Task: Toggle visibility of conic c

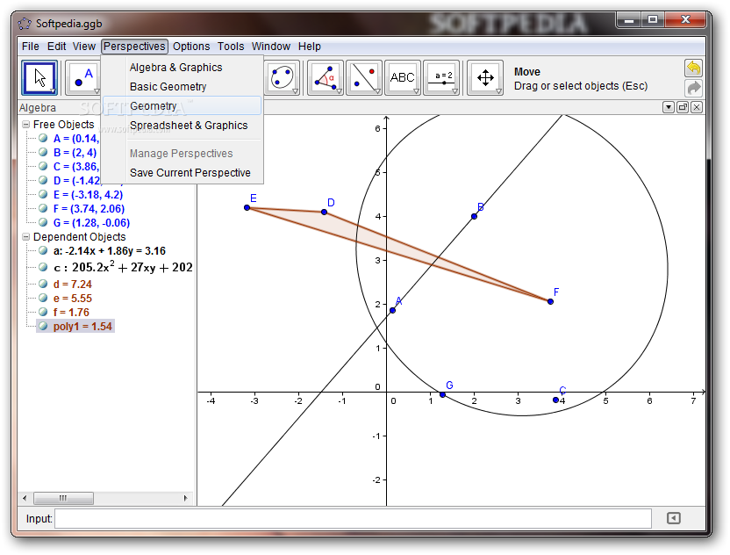Action: coord(43,267)
